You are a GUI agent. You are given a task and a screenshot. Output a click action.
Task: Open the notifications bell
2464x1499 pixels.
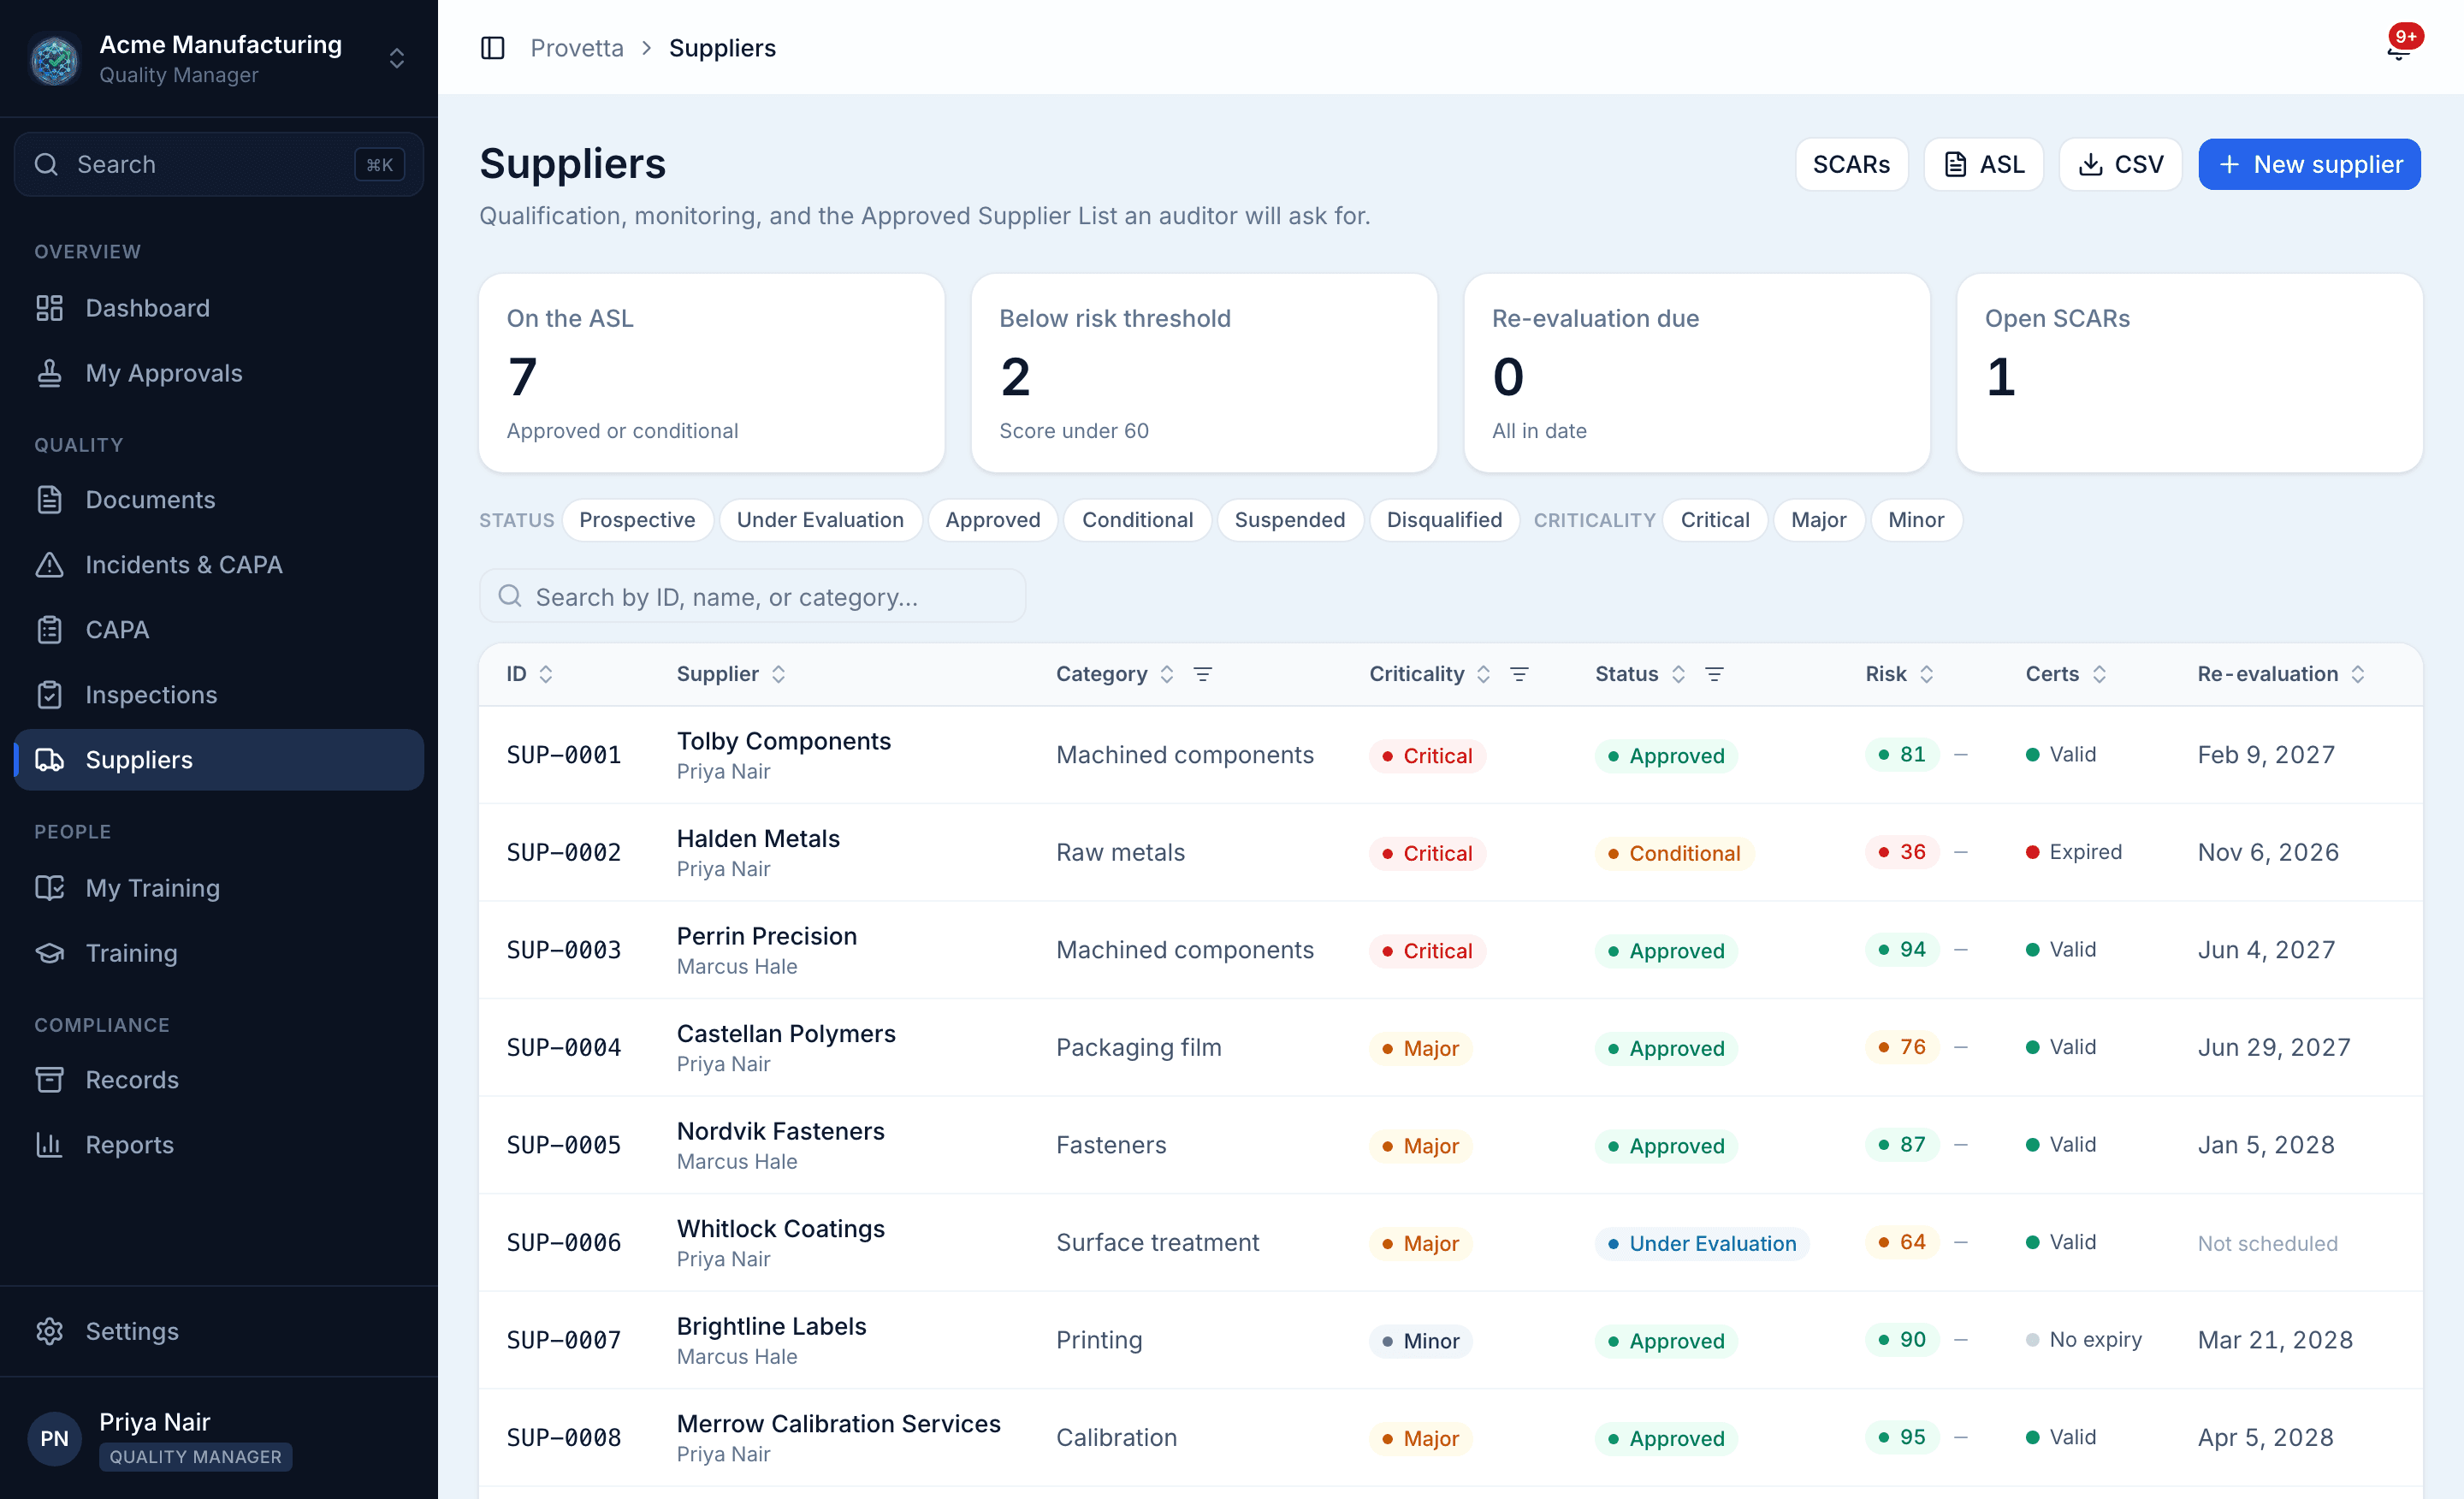pos(2399,48)
